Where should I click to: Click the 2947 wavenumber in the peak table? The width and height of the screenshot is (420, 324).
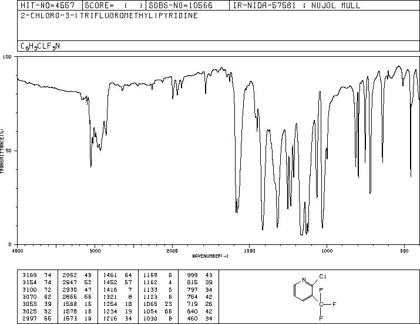tap(70, 282)
